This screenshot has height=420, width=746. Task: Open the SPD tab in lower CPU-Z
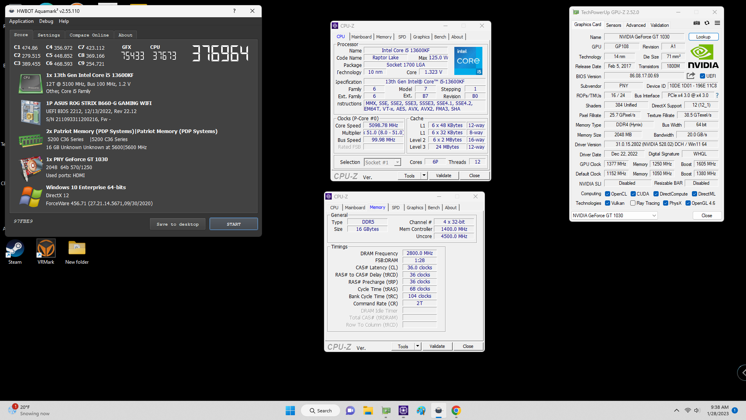point(395,208)
